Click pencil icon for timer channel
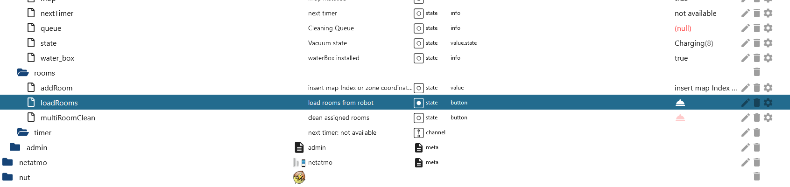790x187 pixels. coord(745,133)
